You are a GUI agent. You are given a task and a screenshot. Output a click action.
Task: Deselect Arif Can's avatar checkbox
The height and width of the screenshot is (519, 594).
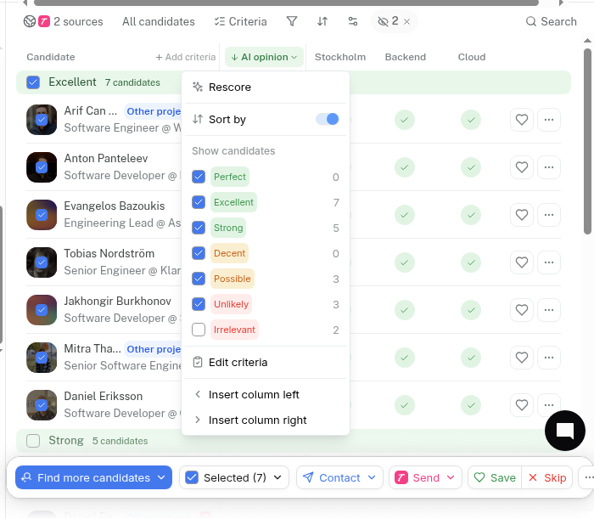point(42,120)
